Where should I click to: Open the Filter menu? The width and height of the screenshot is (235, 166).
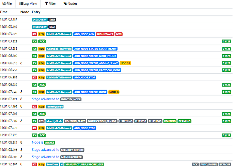tap(50, 4)
